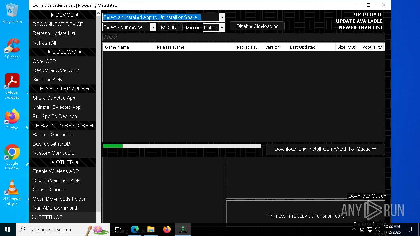Open the volume tray icon

pos(378,229)
